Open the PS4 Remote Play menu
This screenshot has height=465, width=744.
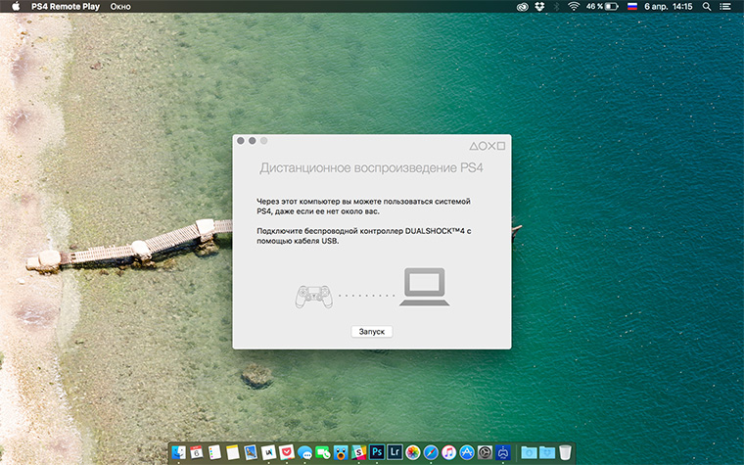(64, 7)
